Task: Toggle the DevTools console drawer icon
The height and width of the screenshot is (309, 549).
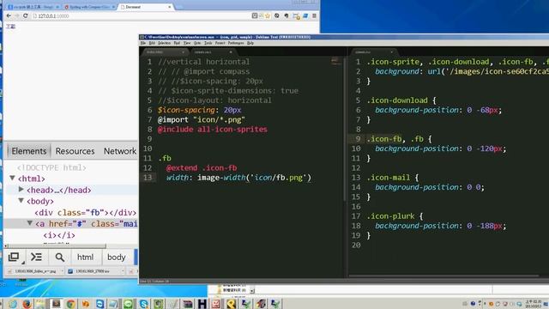Action: [x=36, y=257]
